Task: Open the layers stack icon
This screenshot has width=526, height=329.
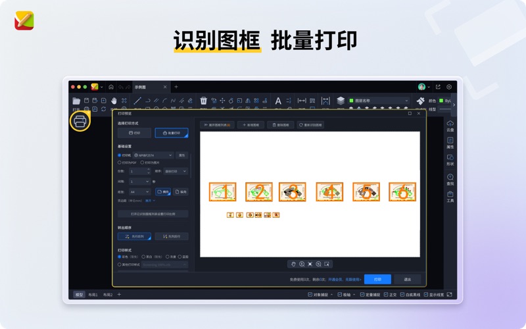Action: [x=341, y=101]
